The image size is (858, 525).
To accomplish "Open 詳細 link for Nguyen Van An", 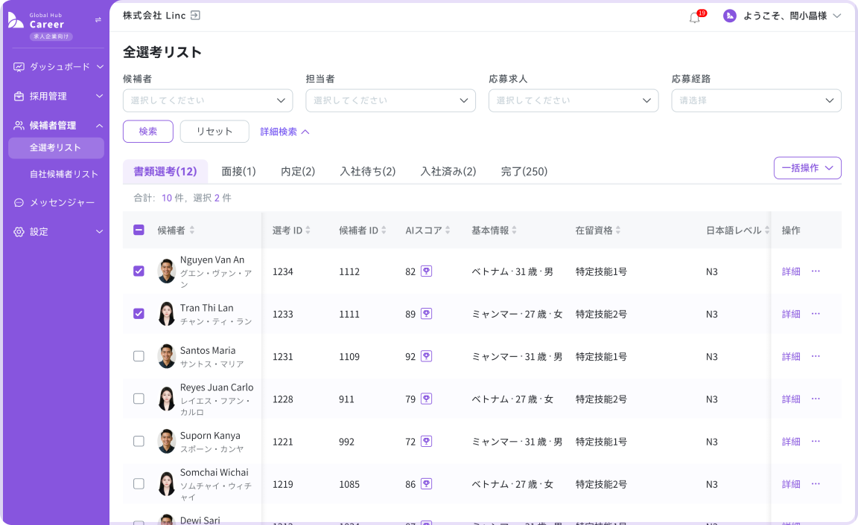I will (x=791, y=271).
